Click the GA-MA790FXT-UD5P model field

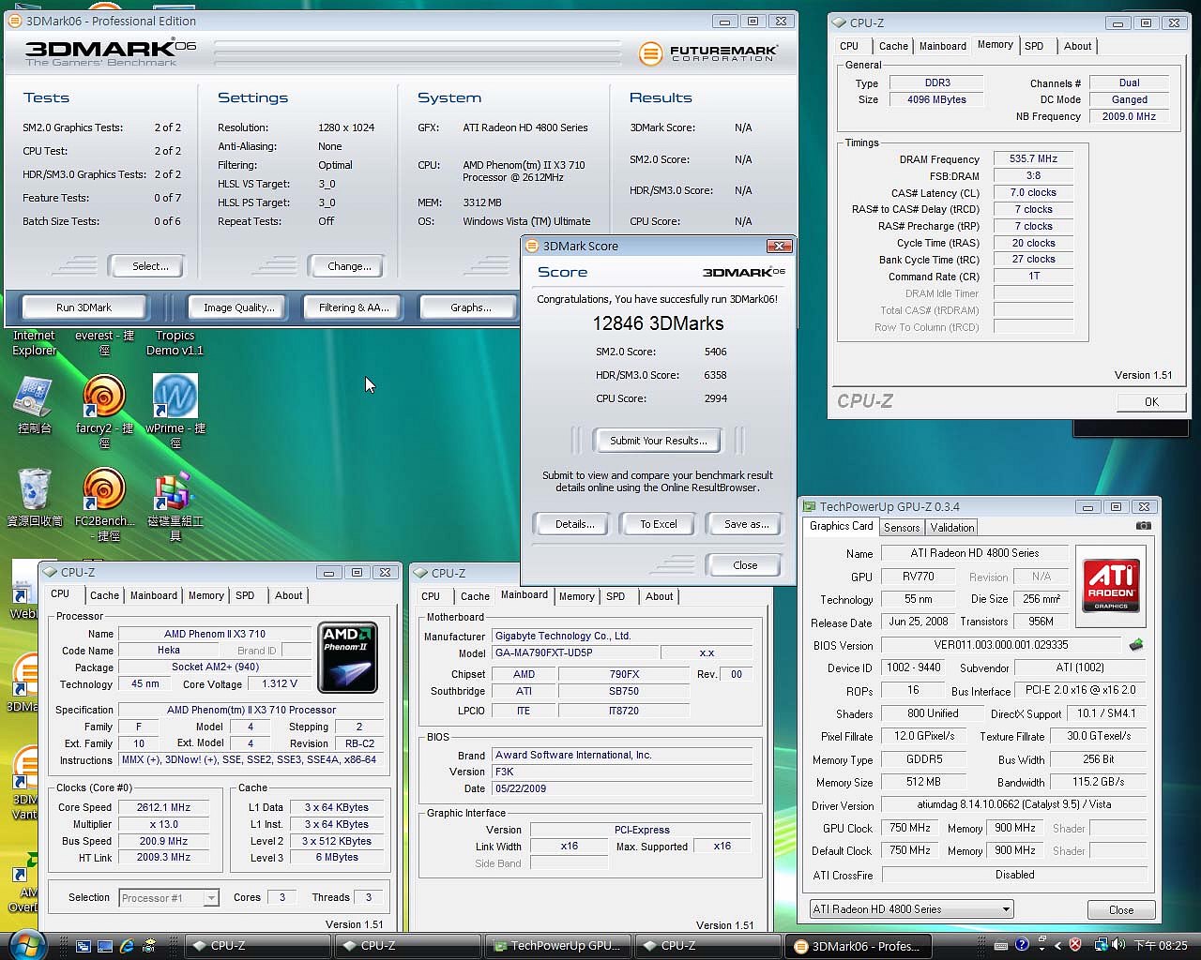click(x=574, y=652)
